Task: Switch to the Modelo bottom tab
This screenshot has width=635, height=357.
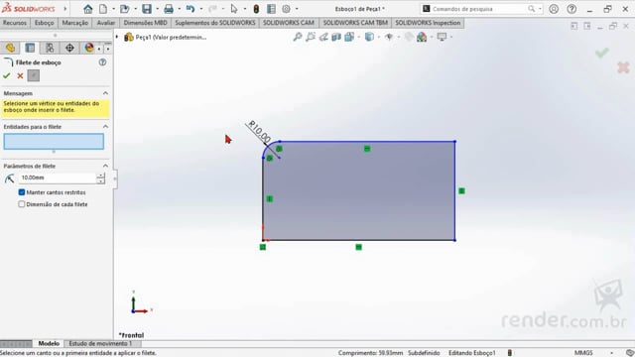Action: [49, 344]
